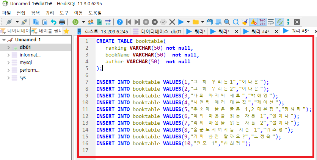Select the mysql database in the tree
Image resolution: width=317 pixels, height=160 pixels.
26,63
